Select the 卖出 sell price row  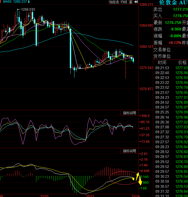click(x=171, y=9)
